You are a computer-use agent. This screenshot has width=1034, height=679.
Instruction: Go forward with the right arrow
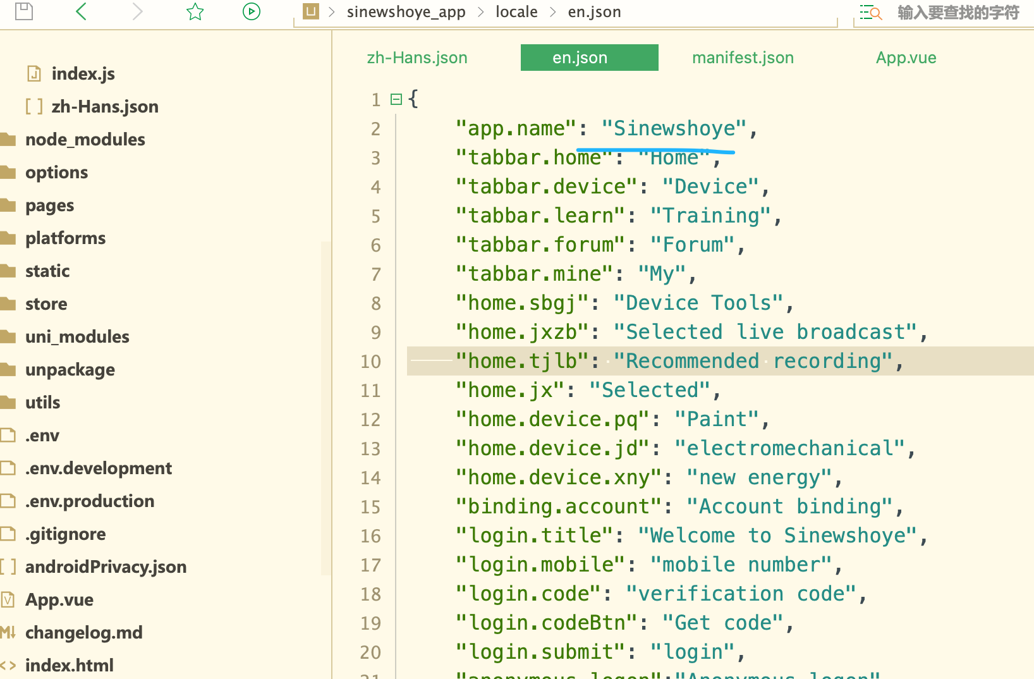[x=137, y=11]
